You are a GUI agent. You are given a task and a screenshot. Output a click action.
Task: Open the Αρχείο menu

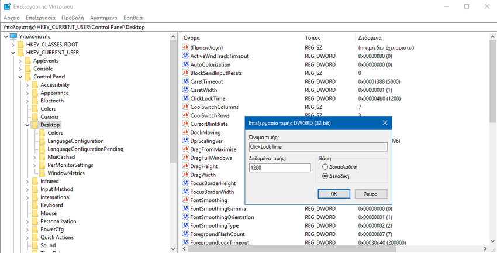click(x=12, y=18)
